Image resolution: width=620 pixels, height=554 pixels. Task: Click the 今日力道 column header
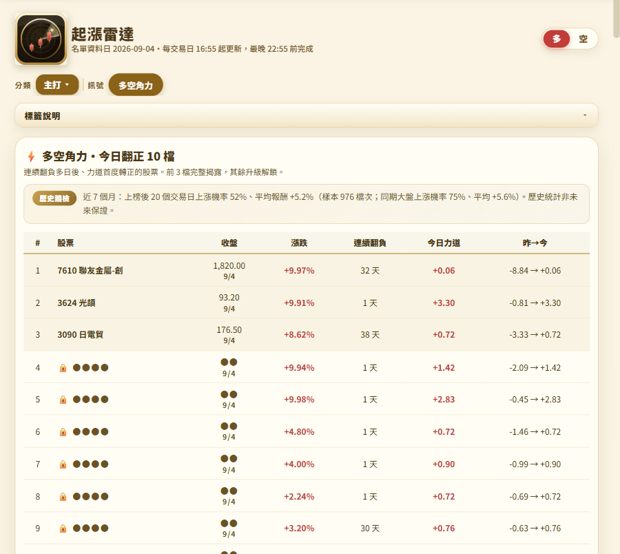[444, 243]
